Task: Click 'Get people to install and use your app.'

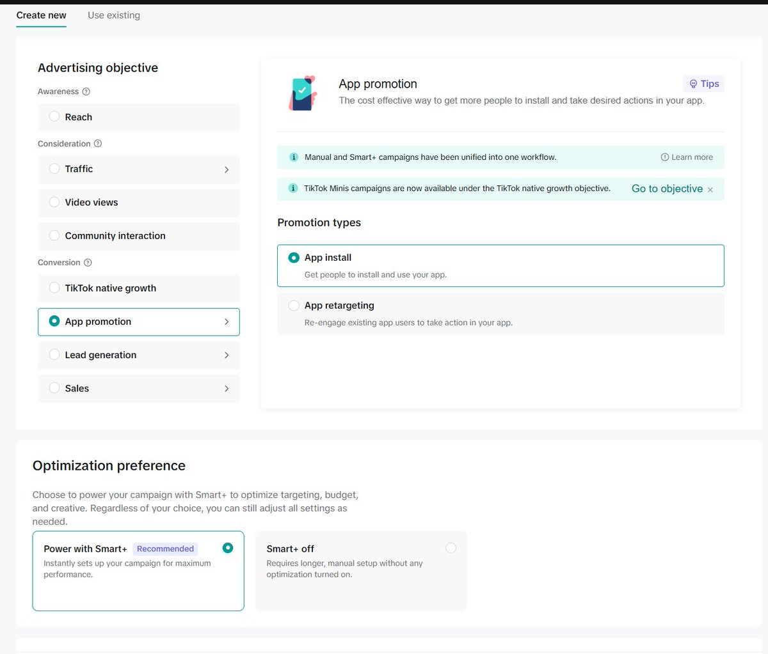Action: 376,275
